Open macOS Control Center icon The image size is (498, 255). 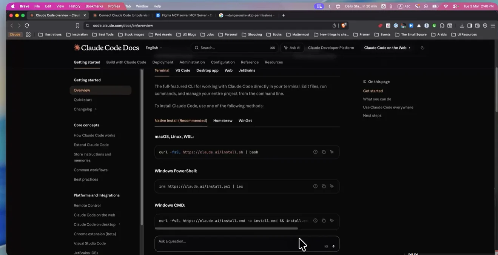point(455,6)
